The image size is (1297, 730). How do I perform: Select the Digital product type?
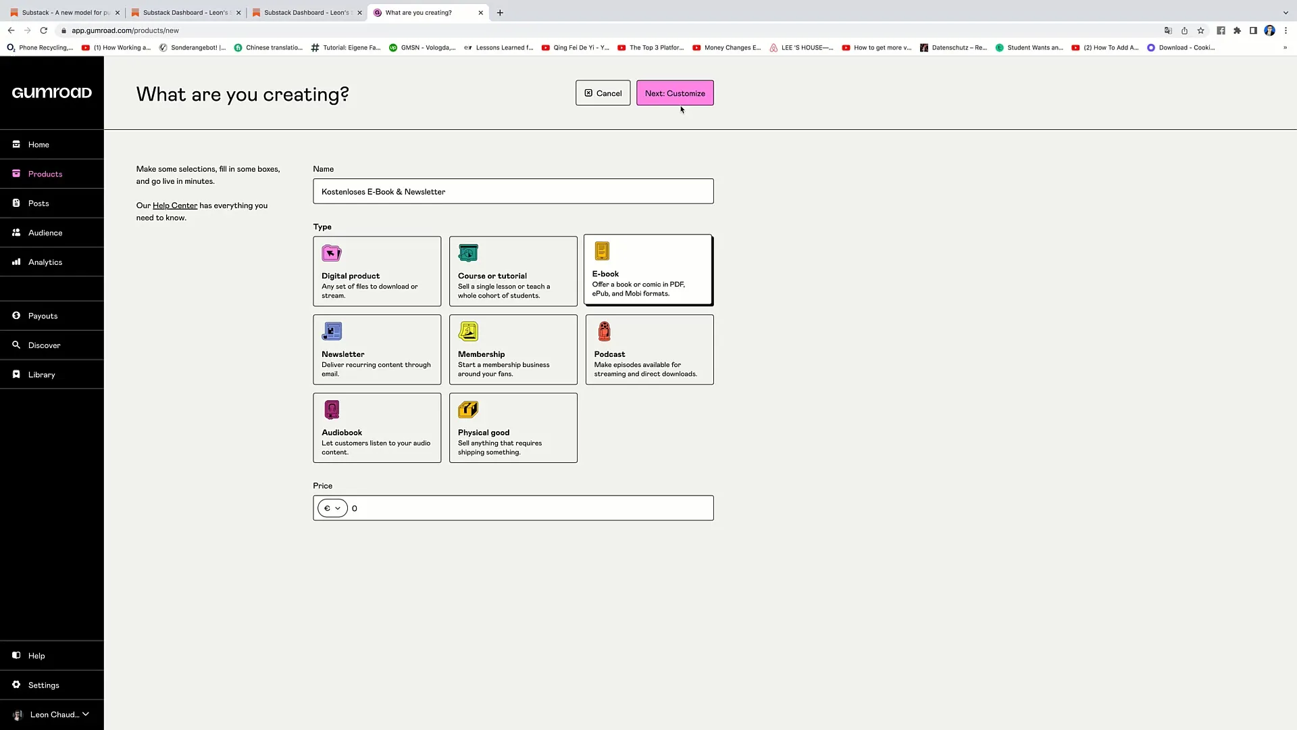click(377, 271)
